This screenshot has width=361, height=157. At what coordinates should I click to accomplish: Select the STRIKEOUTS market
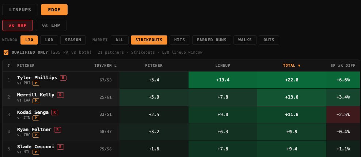(x=149, y=40)
